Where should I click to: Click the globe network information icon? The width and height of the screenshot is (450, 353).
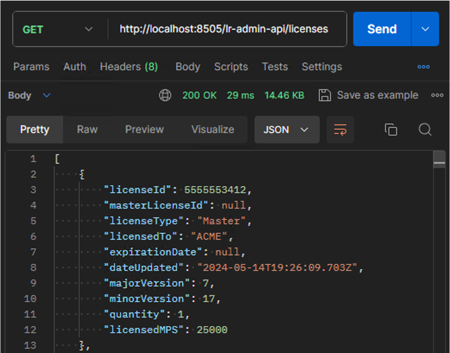point(165,95)
